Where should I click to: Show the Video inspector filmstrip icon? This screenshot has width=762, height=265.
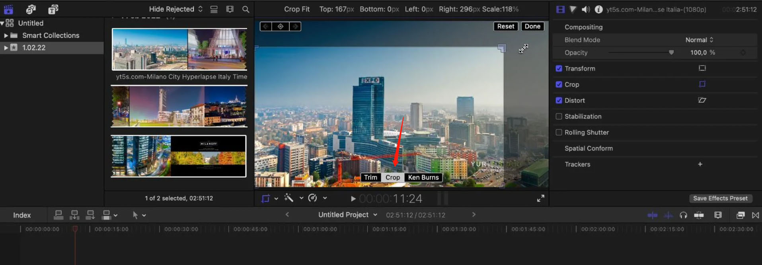click(x=560, y=9)
